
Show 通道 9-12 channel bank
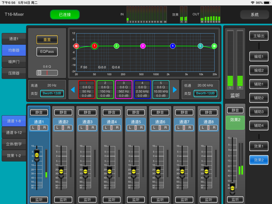tap(14, 132)
